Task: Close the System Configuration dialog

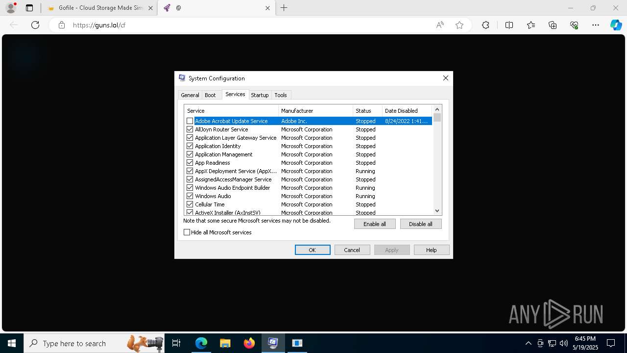Action: pyautogui.click(x=446, y=78)
